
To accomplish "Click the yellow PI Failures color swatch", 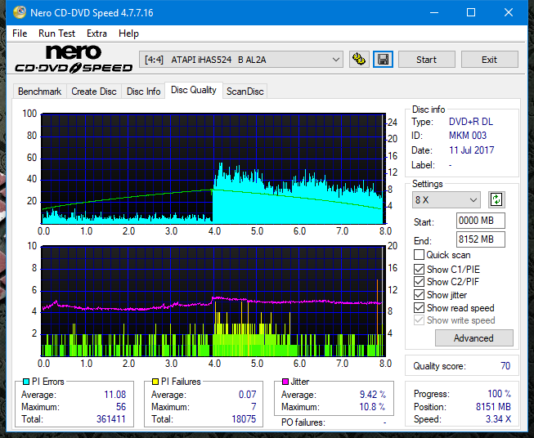I will (x=155, y=382).
